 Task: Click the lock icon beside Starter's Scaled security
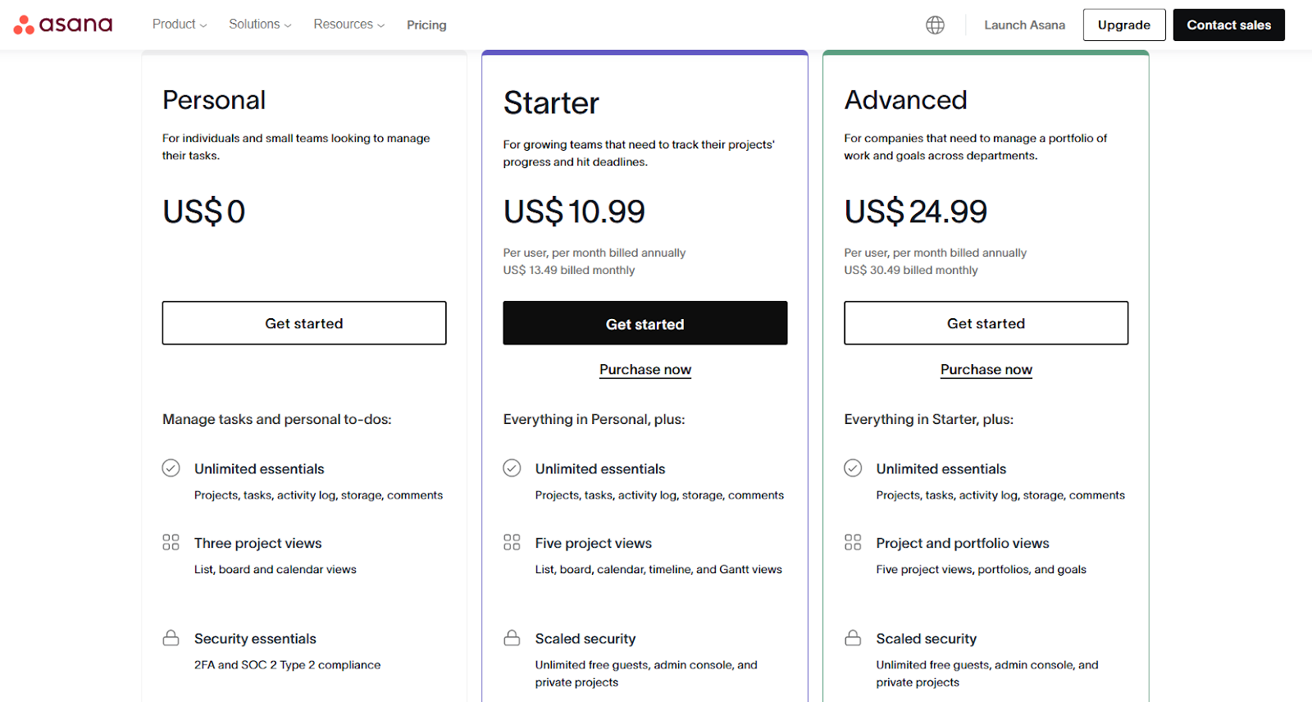pos(512,638)
